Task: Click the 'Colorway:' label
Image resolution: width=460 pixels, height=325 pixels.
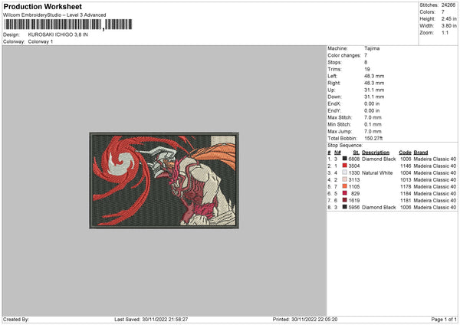Action: click(x=14, y=41)
